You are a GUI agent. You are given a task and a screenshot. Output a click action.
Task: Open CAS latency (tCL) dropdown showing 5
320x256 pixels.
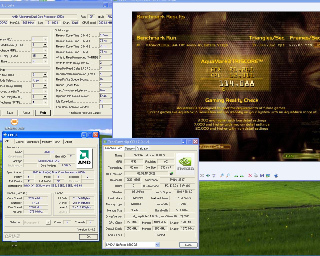point(45,39)
